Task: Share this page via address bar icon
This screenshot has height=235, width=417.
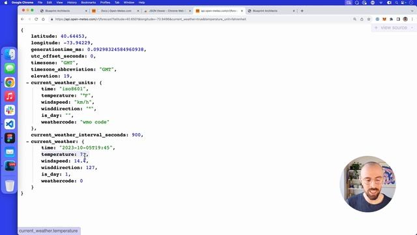Action: (x=362, y=19)
